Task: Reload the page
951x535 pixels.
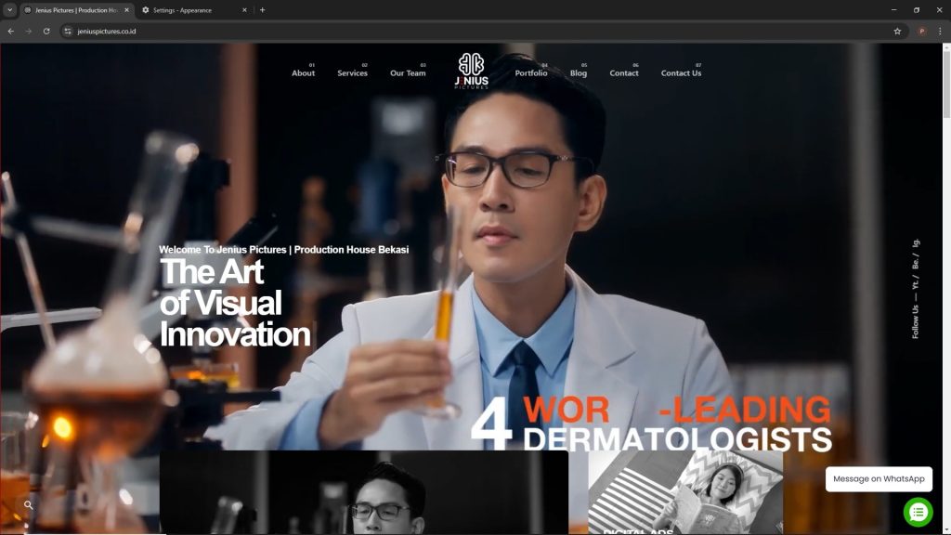Action: 46,31
